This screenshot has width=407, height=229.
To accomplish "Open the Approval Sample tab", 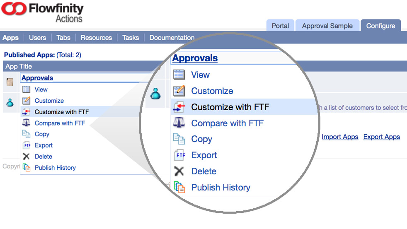I will (327, 26).
